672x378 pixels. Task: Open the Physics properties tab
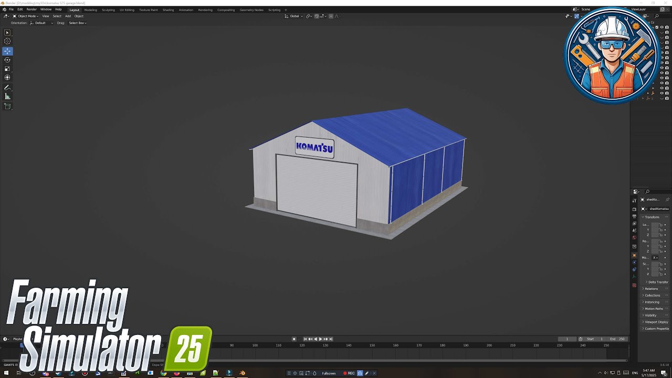pos(634,262)
